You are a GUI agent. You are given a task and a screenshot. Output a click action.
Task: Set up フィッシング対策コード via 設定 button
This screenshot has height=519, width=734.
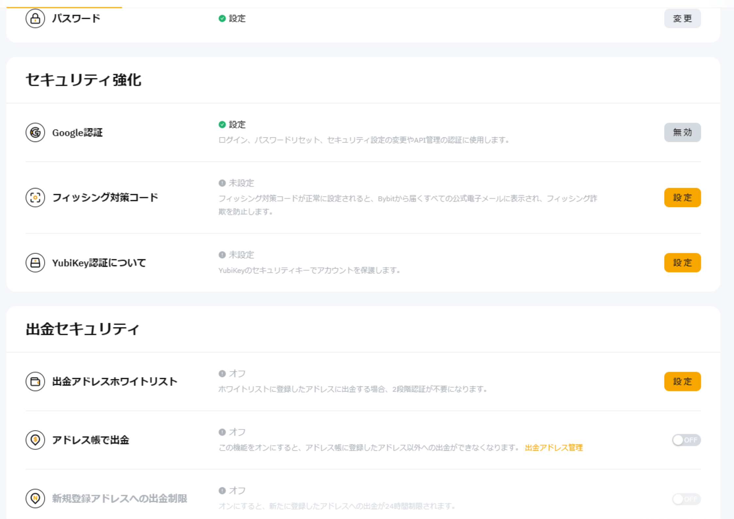682,198
